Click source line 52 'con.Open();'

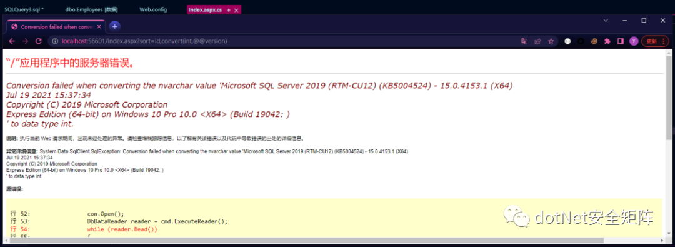pyautogui.click(x=106, y=214)
